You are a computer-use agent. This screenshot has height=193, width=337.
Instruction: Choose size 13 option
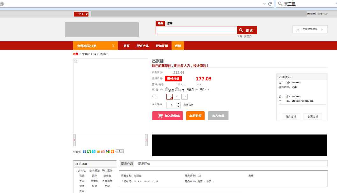(184, 97)
